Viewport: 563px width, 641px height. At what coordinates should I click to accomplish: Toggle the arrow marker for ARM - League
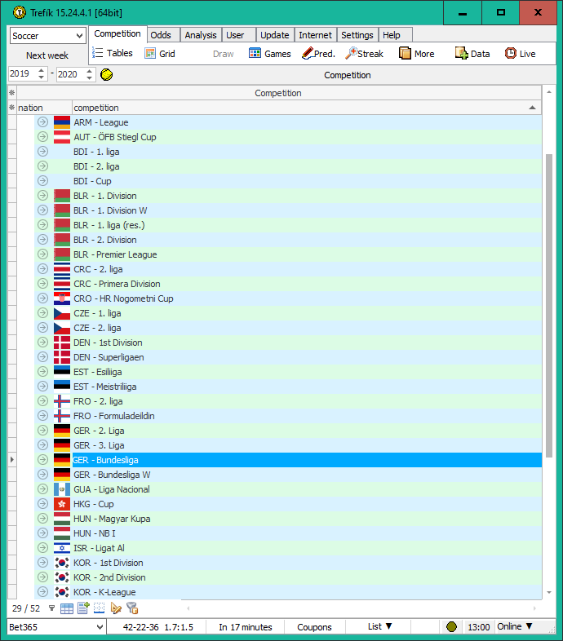coord(42,122)
